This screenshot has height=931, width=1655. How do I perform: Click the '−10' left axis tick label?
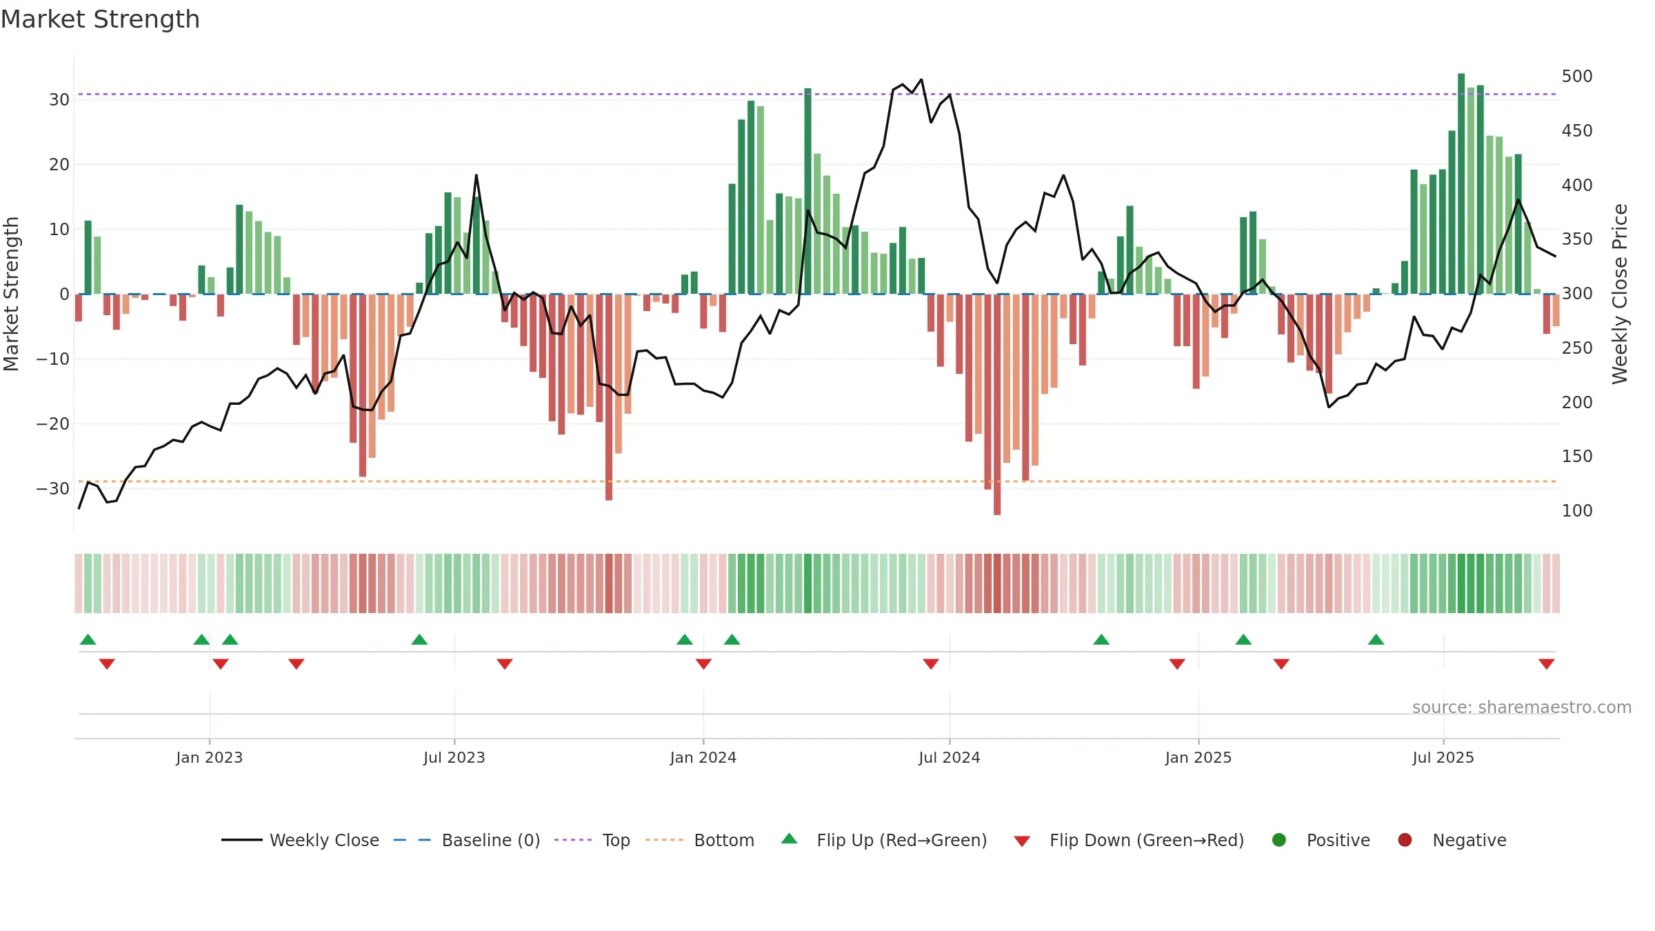pyautogui.click(x=53, y=359)
